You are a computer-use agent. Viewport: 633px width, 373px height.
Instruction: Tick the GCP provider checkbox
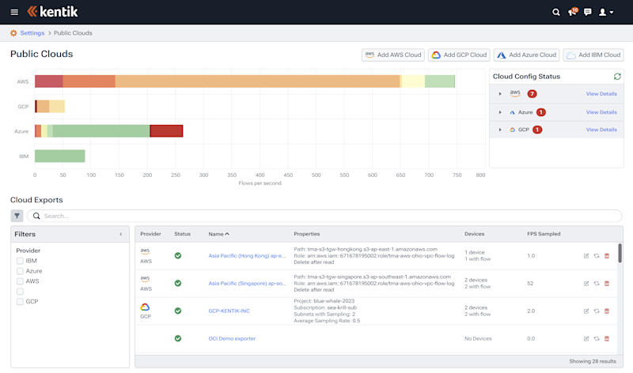(20, 302)
